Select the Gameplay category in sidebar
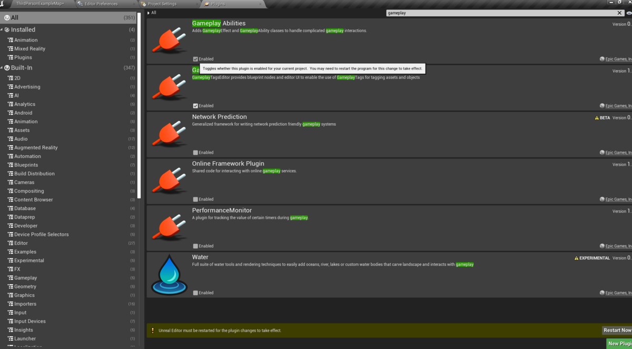 pyautogui.click(x=68, y=278)
